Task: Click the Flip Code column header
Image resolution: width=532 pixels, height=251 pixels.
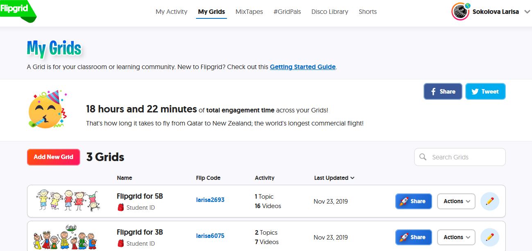Action: click(x=208, y=178)
